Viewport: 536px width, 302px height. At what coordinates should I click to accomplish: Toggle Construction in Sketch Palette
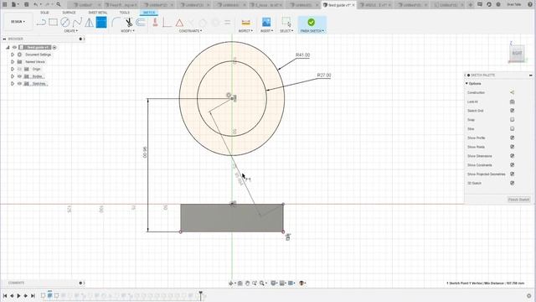[x=512, y=92]
